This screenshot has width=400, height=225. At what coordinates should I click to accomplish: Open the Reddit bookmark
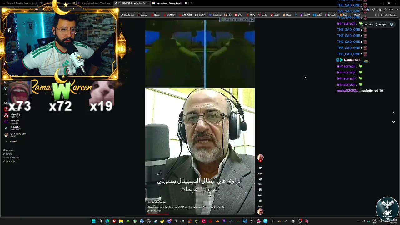275,15
